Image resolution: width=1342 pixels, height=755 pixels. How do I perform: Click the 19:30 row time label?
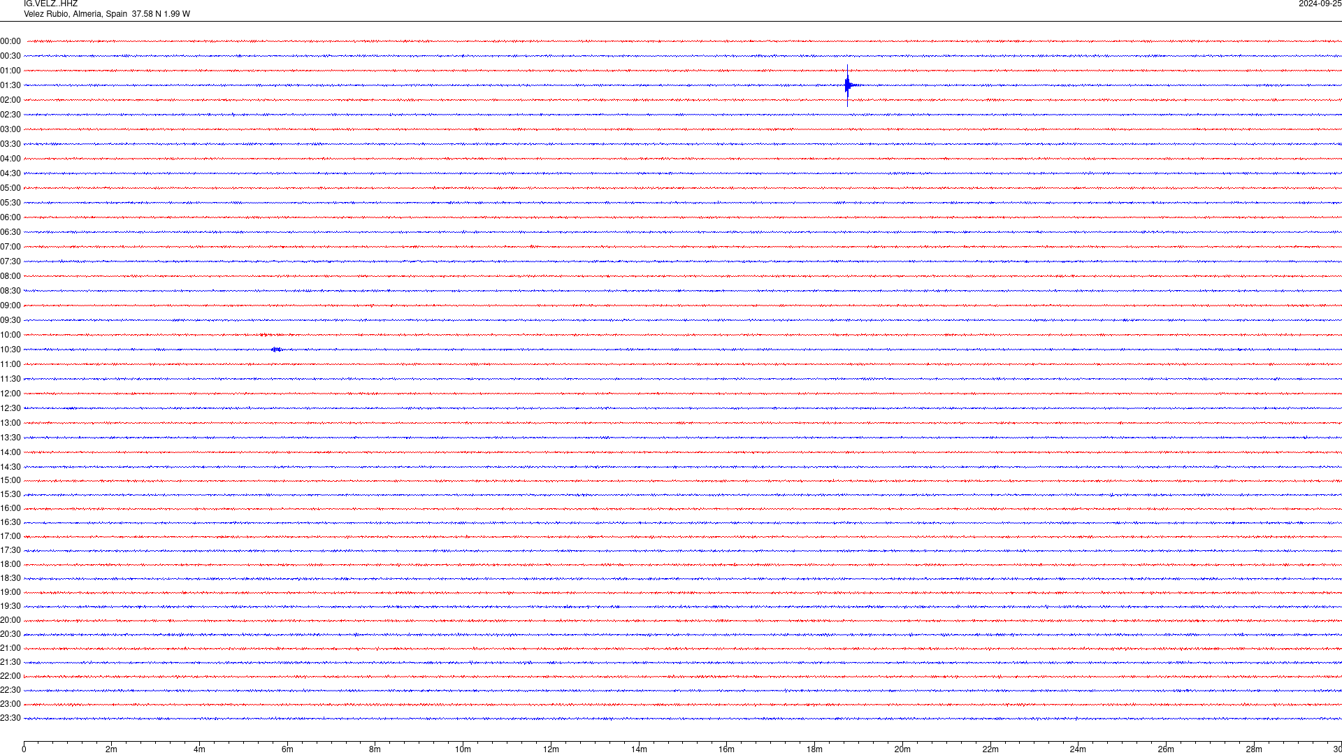tap(10, 606)
